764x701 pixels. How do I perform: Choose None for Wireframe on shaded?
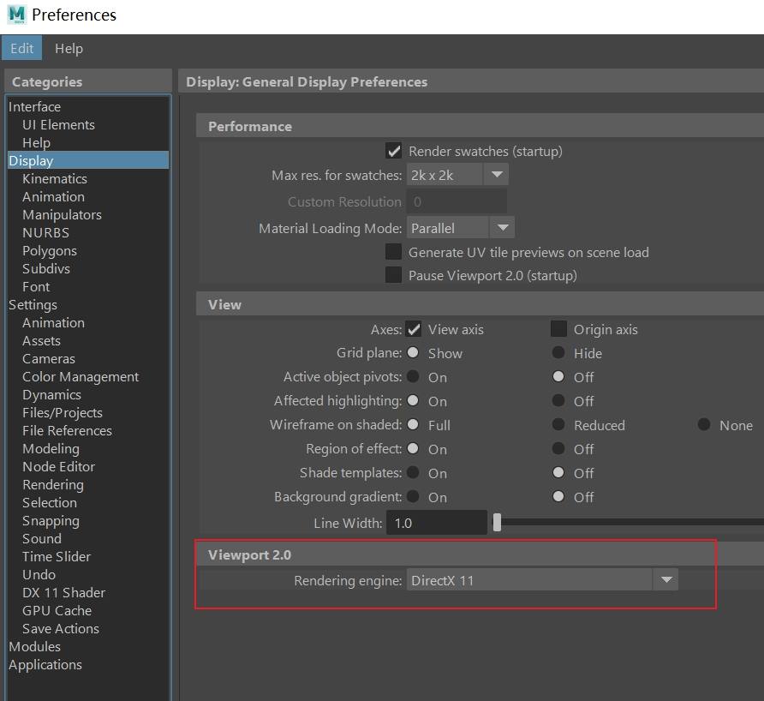point(703,424)
